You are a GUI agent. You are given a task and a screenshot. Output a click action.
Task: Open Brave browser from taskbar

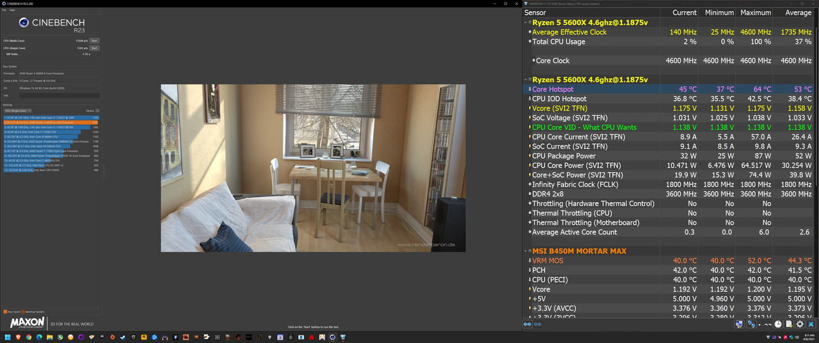point(18,337)
